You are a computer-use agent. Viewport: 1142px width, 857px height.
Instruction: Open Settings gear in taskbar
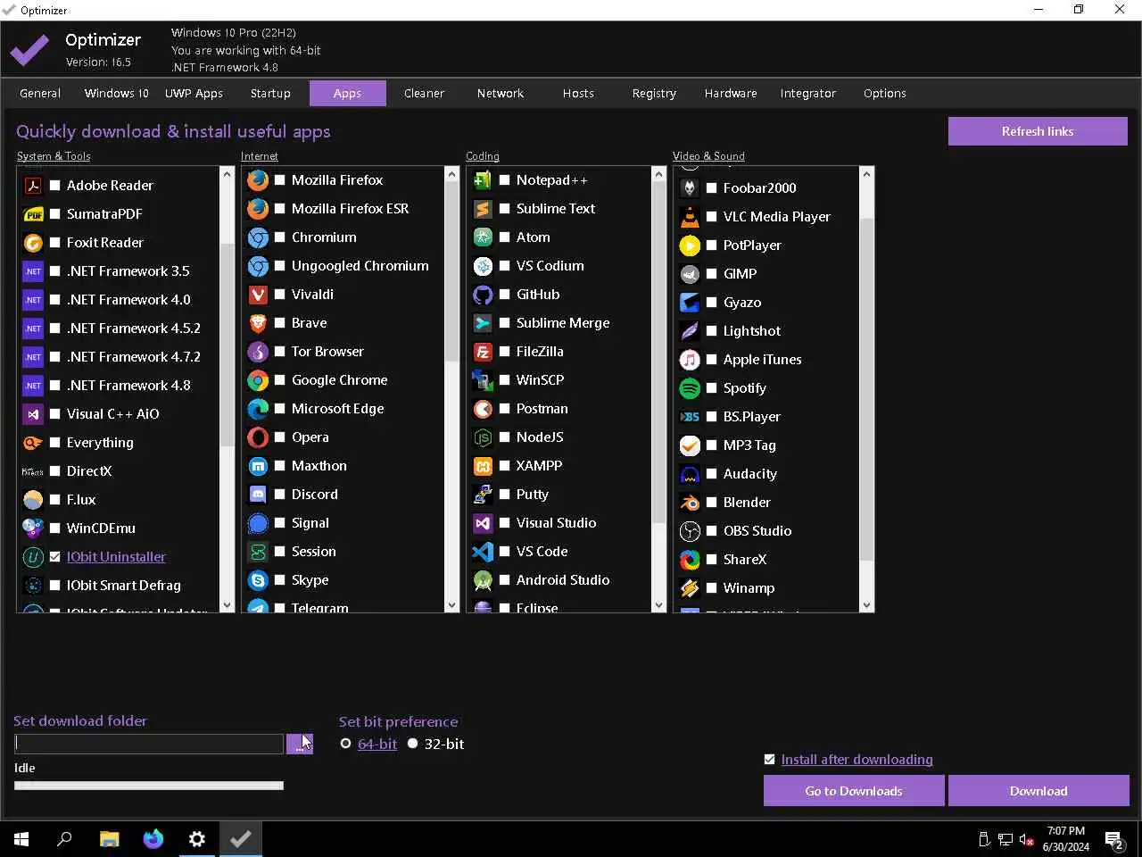pos(197,839)
